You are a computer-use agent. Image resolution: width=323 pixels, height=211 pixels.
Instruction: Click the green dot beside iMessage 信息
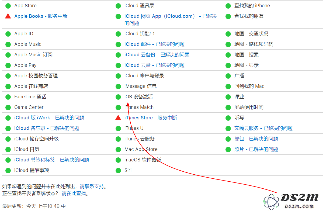point(118,86)
